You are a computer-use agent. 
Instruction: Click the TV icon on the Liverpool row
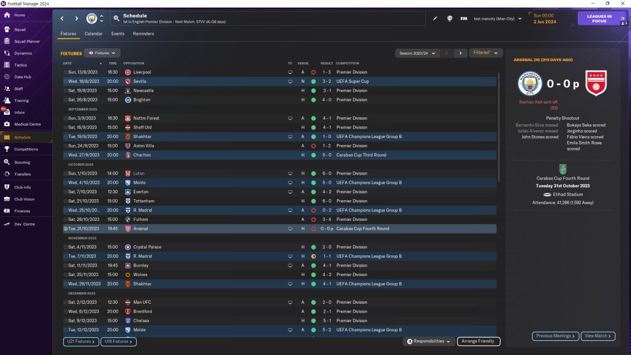point(290,72)
